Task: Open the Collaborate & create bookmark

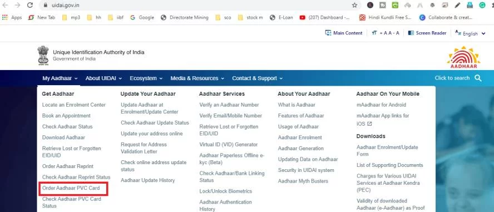Action: (x=446, y=18)
